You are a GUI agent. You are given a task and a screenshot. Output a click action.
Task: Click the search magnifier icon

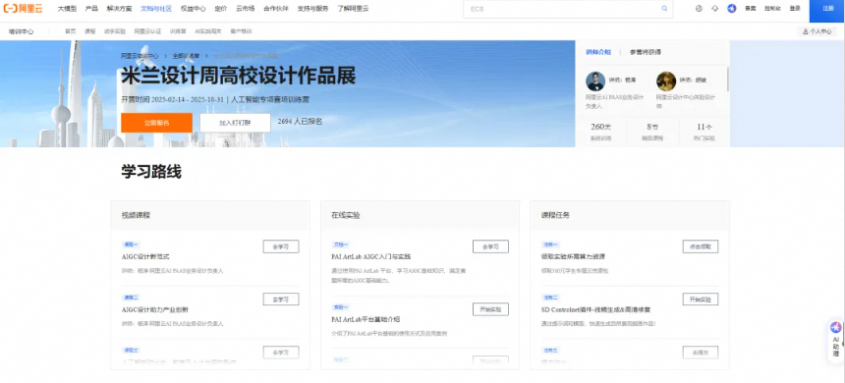tap(664, 9)
